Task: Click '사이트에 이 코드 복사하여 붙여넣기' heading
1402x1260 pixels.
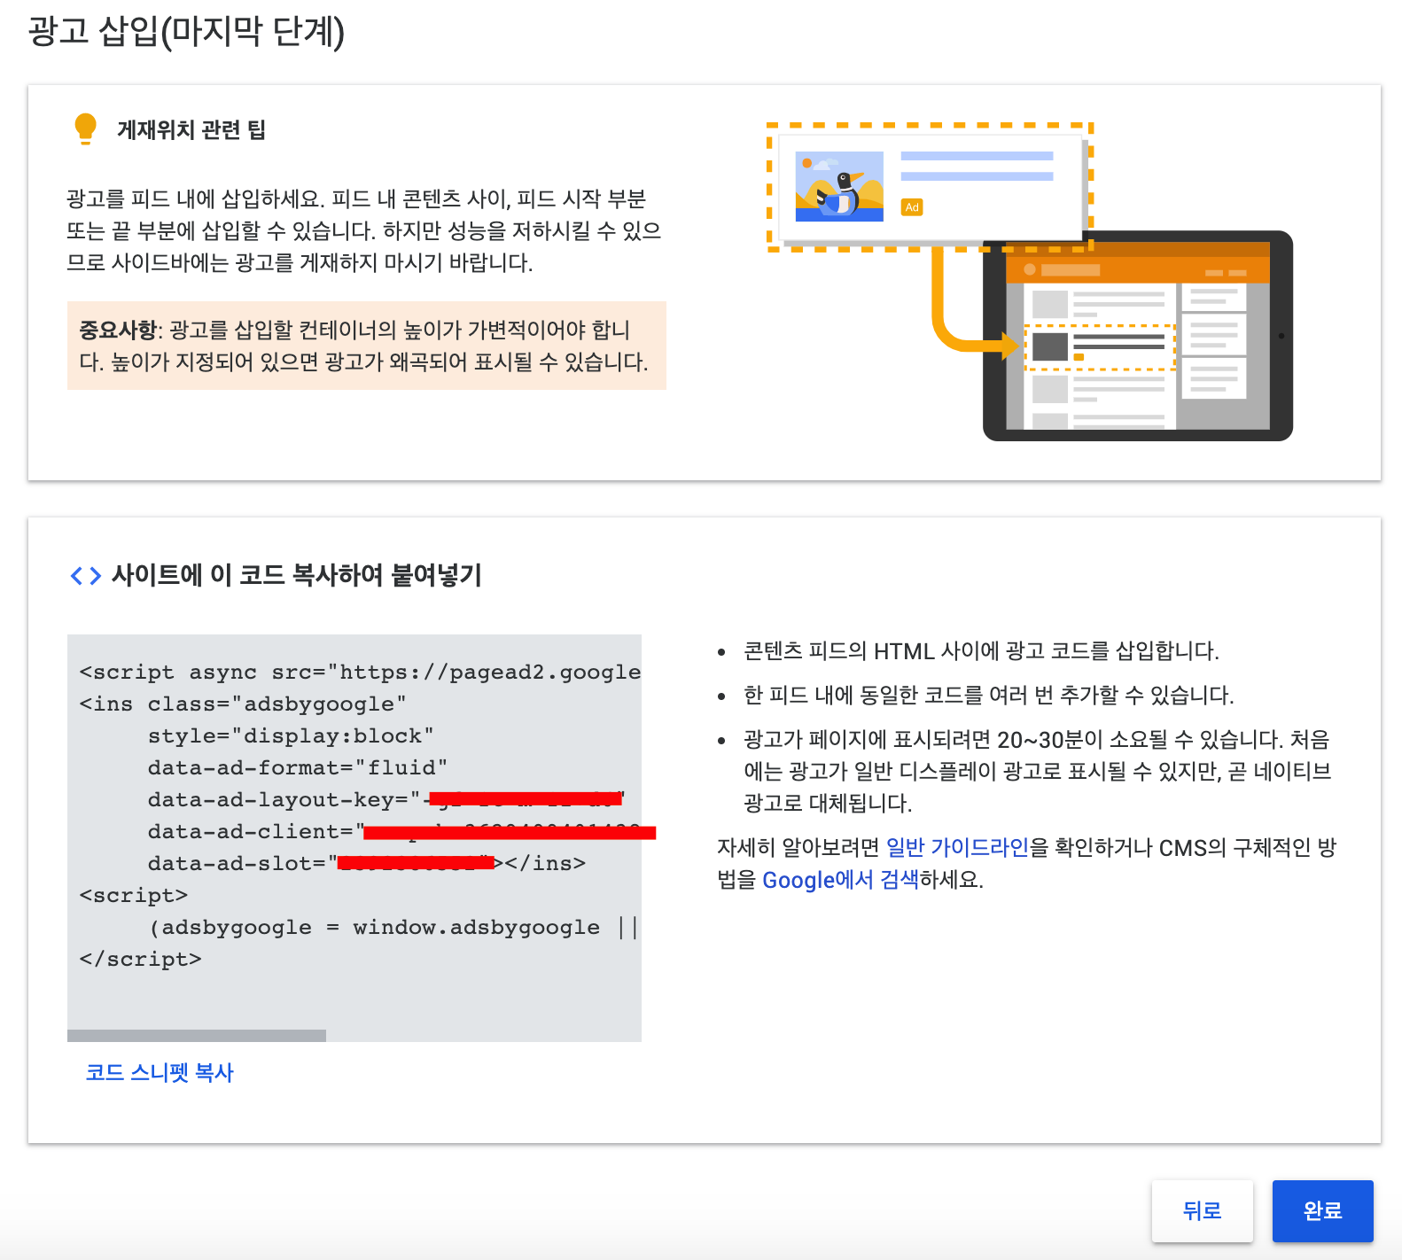Action: 297,575
